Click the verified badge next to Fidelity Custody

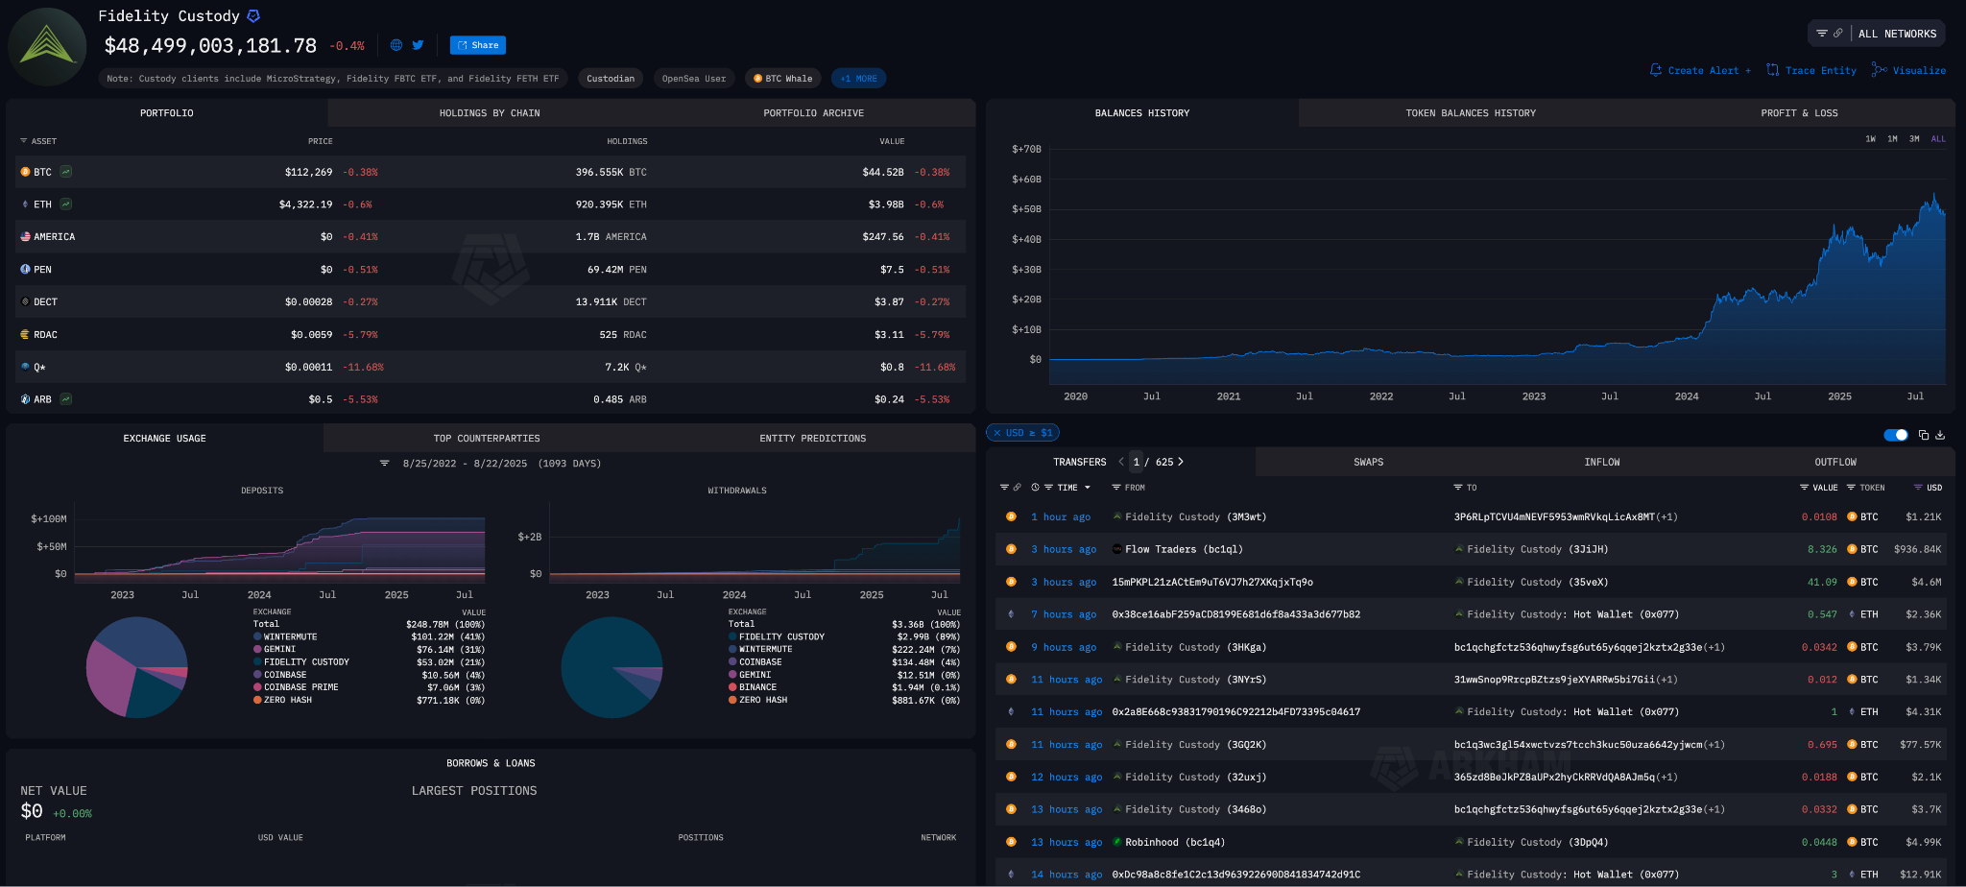253,16
